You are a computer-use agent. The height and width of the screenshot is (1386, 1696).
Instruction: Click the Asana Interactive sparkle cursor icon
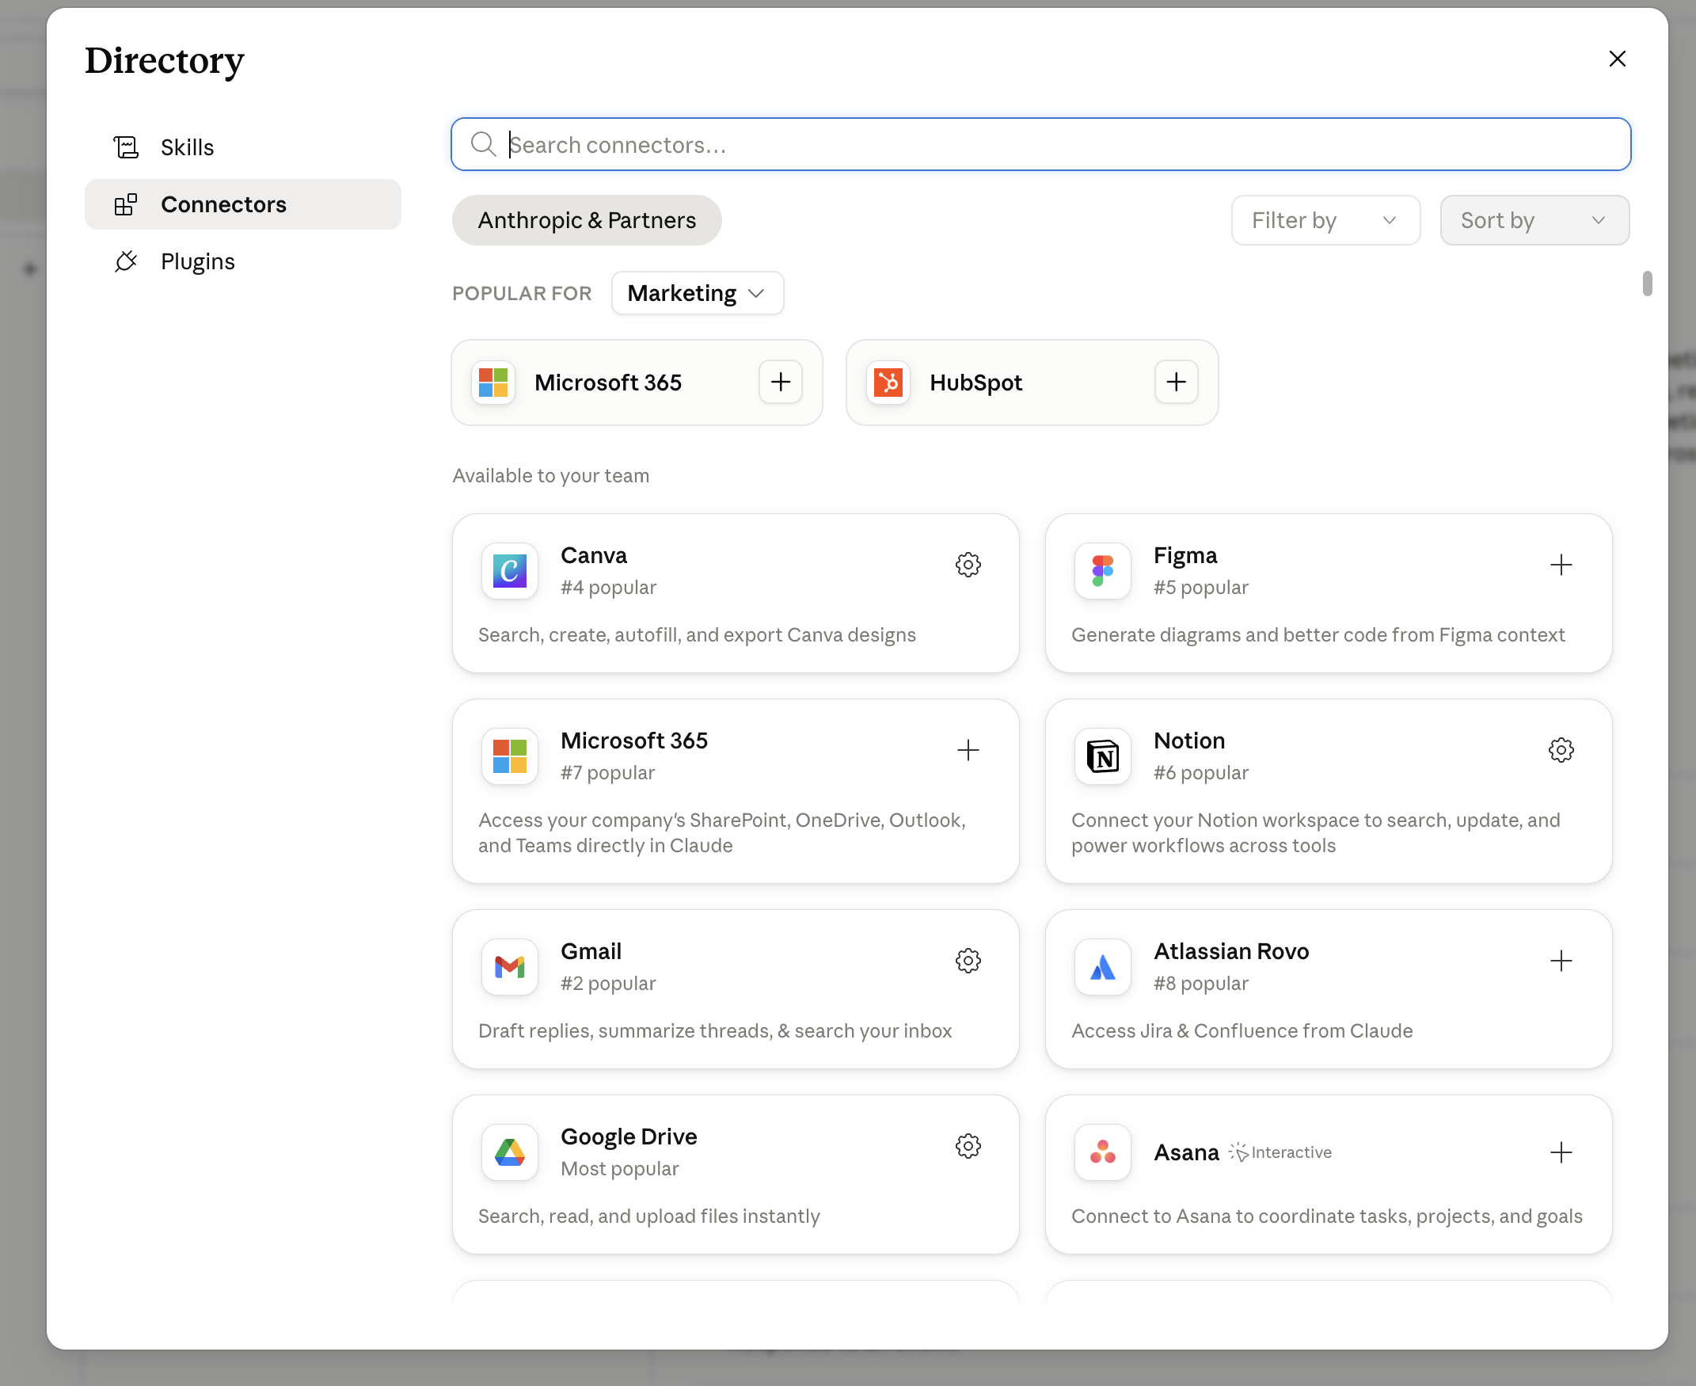[x=1238, y=1152]
